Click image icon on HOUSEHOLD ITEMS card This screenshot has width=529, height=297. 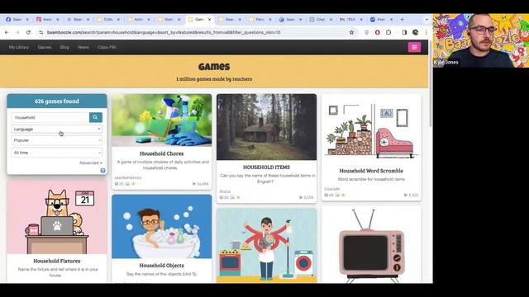tap(232, 197)
